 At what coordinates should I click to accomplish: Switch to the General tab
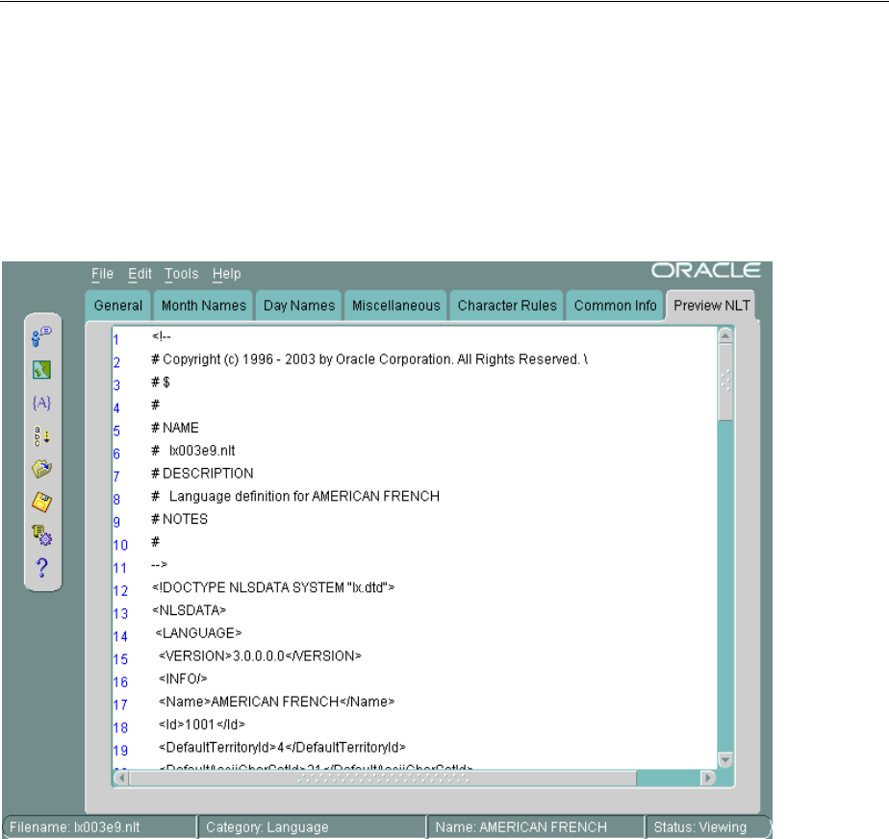tap(118, 306)
